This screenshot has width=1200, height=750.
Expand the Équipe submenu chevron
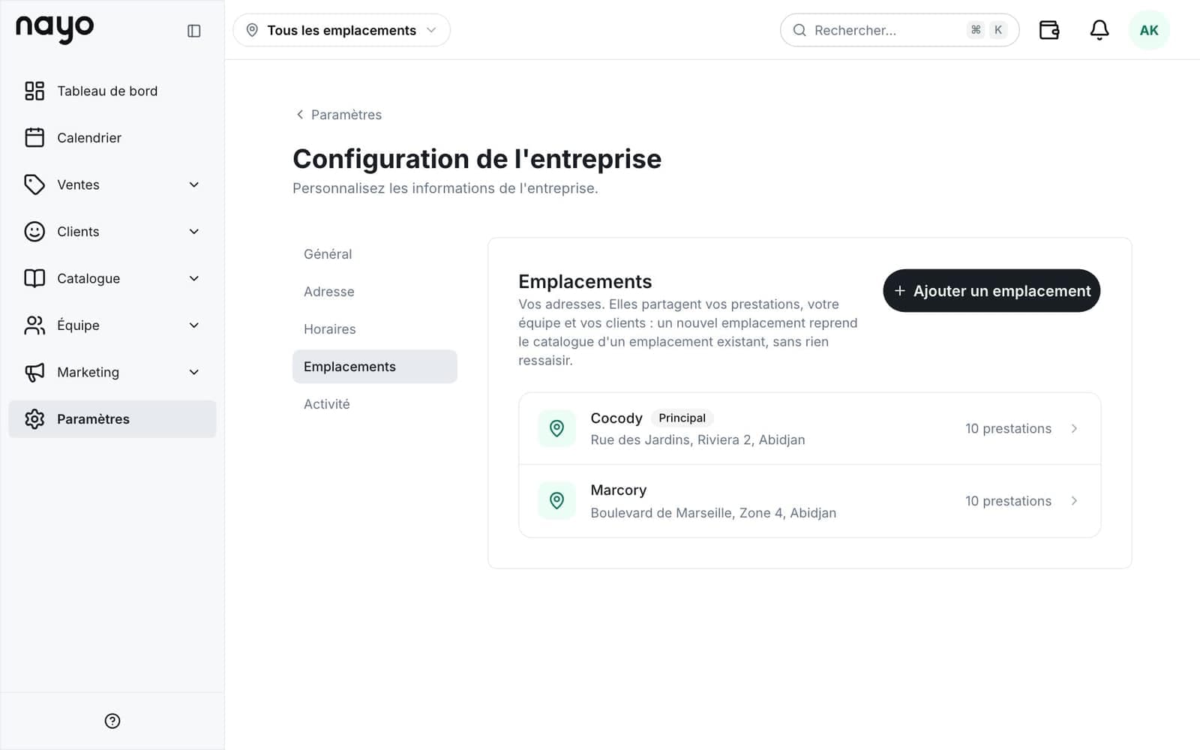click(193, 325)
